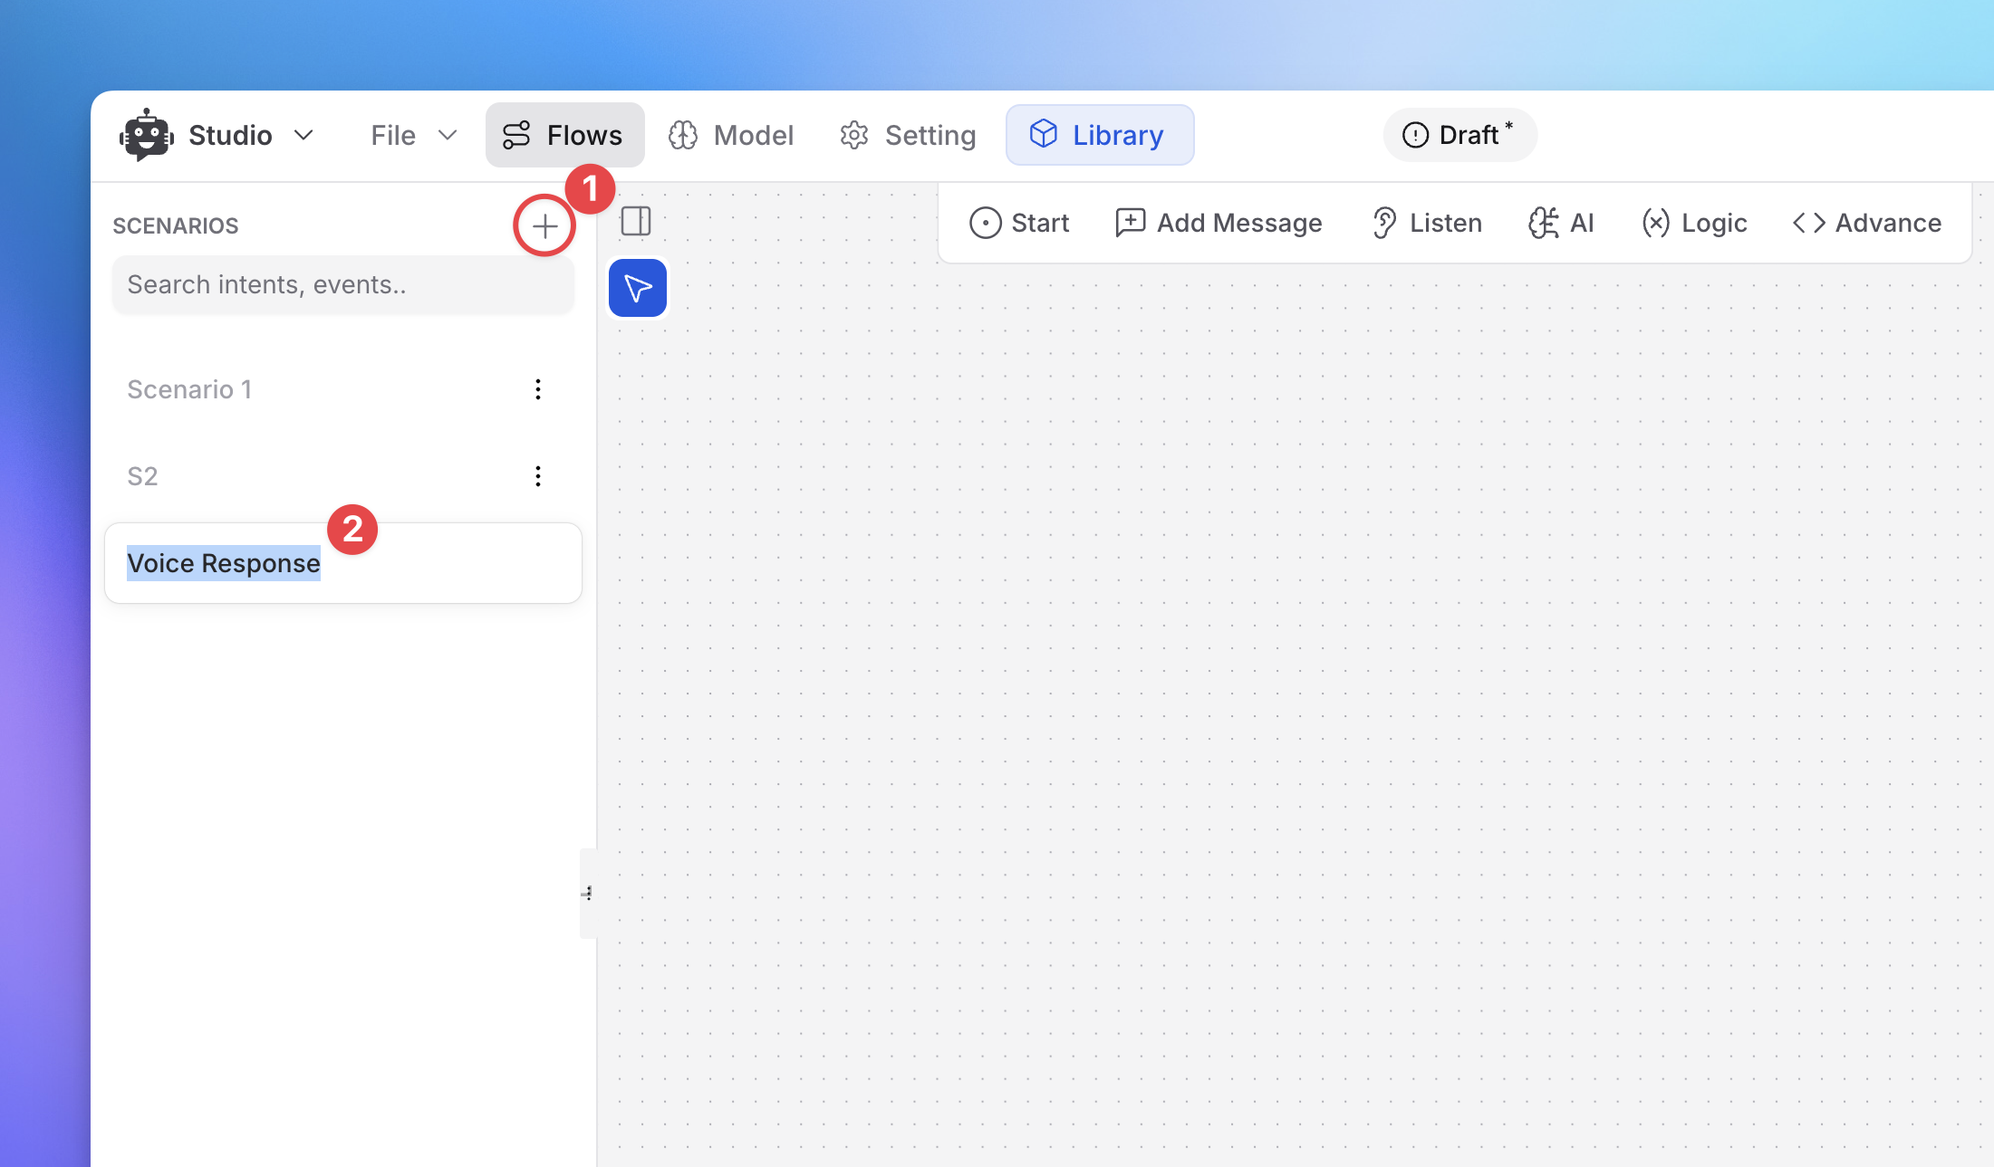Toggle the sidebar panel layout icon
Viewport: 1994px width, 1167px height.
[636, 221]
